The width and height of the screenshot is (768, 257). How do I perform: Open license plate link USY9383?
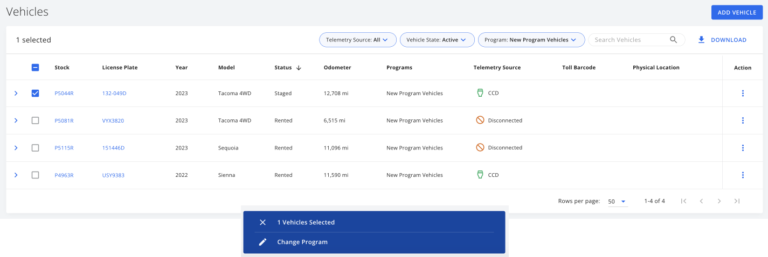[113, 175]
